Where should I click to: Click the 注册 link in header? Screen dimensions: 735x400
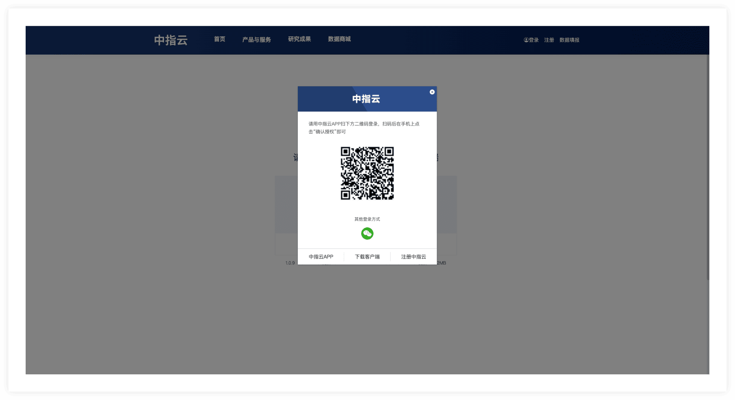coord(549,40)
